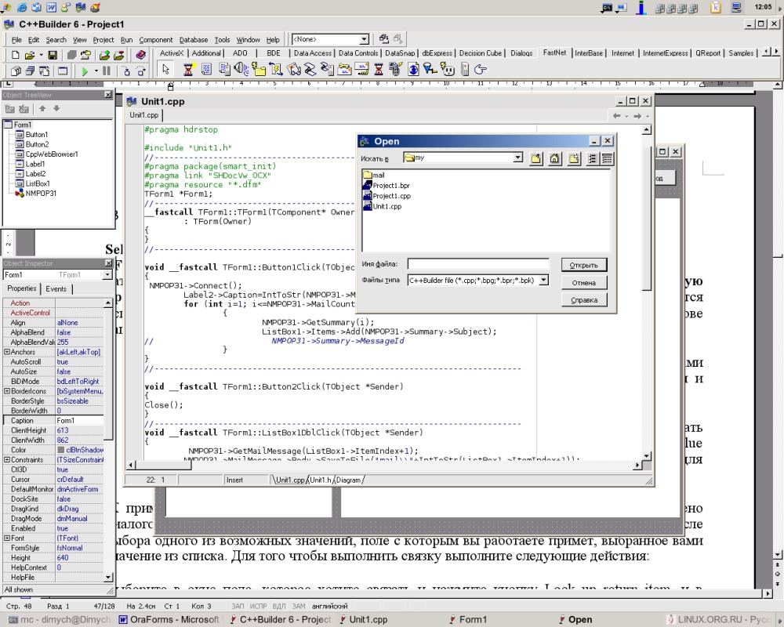
Task: Select Project1.bpr in file list
Action: point(387,186)
